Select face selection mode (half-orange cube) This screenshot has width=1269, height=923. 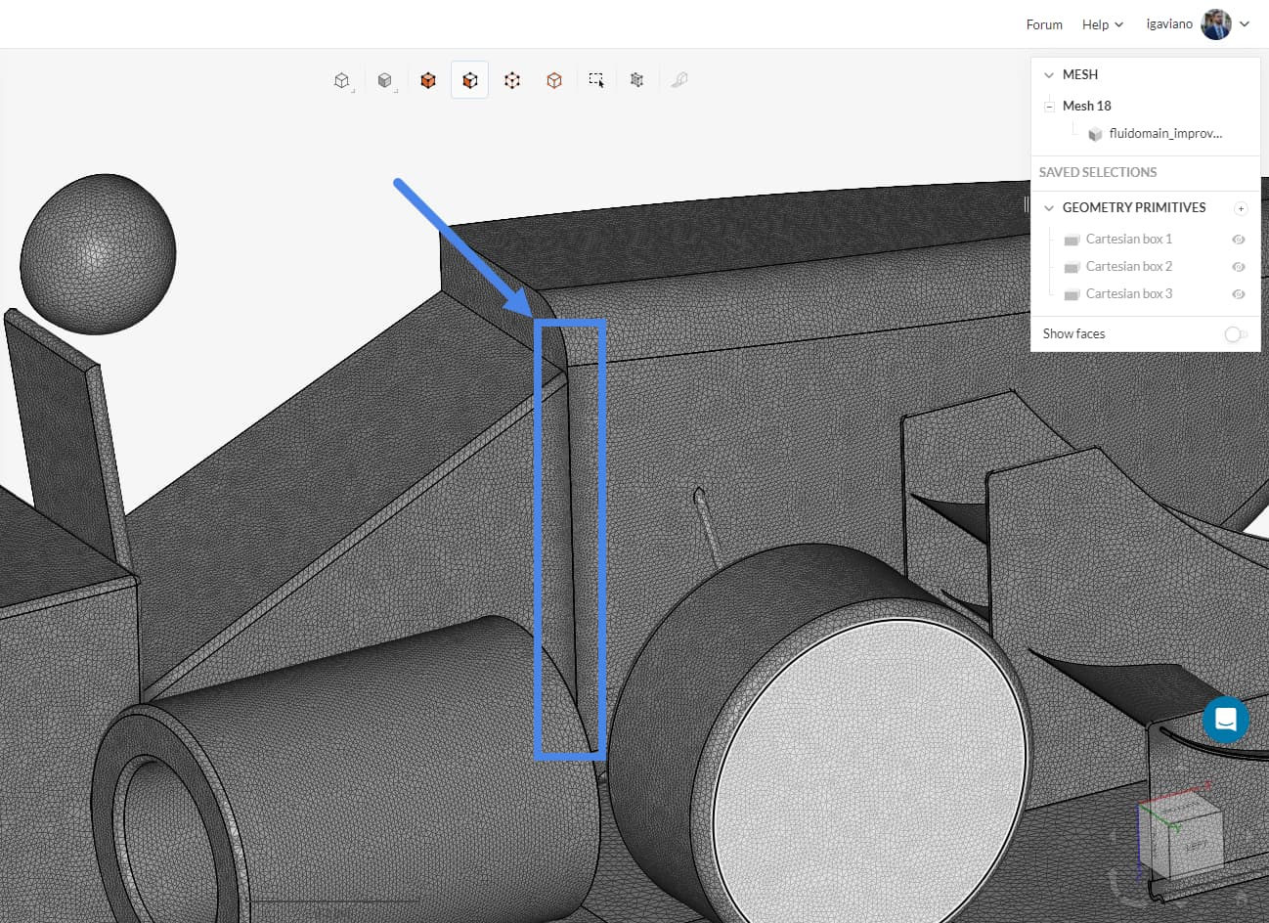470,80
